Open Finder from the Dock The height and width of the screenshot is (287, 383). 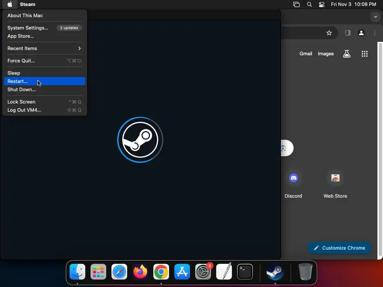[x=77, y=272]
